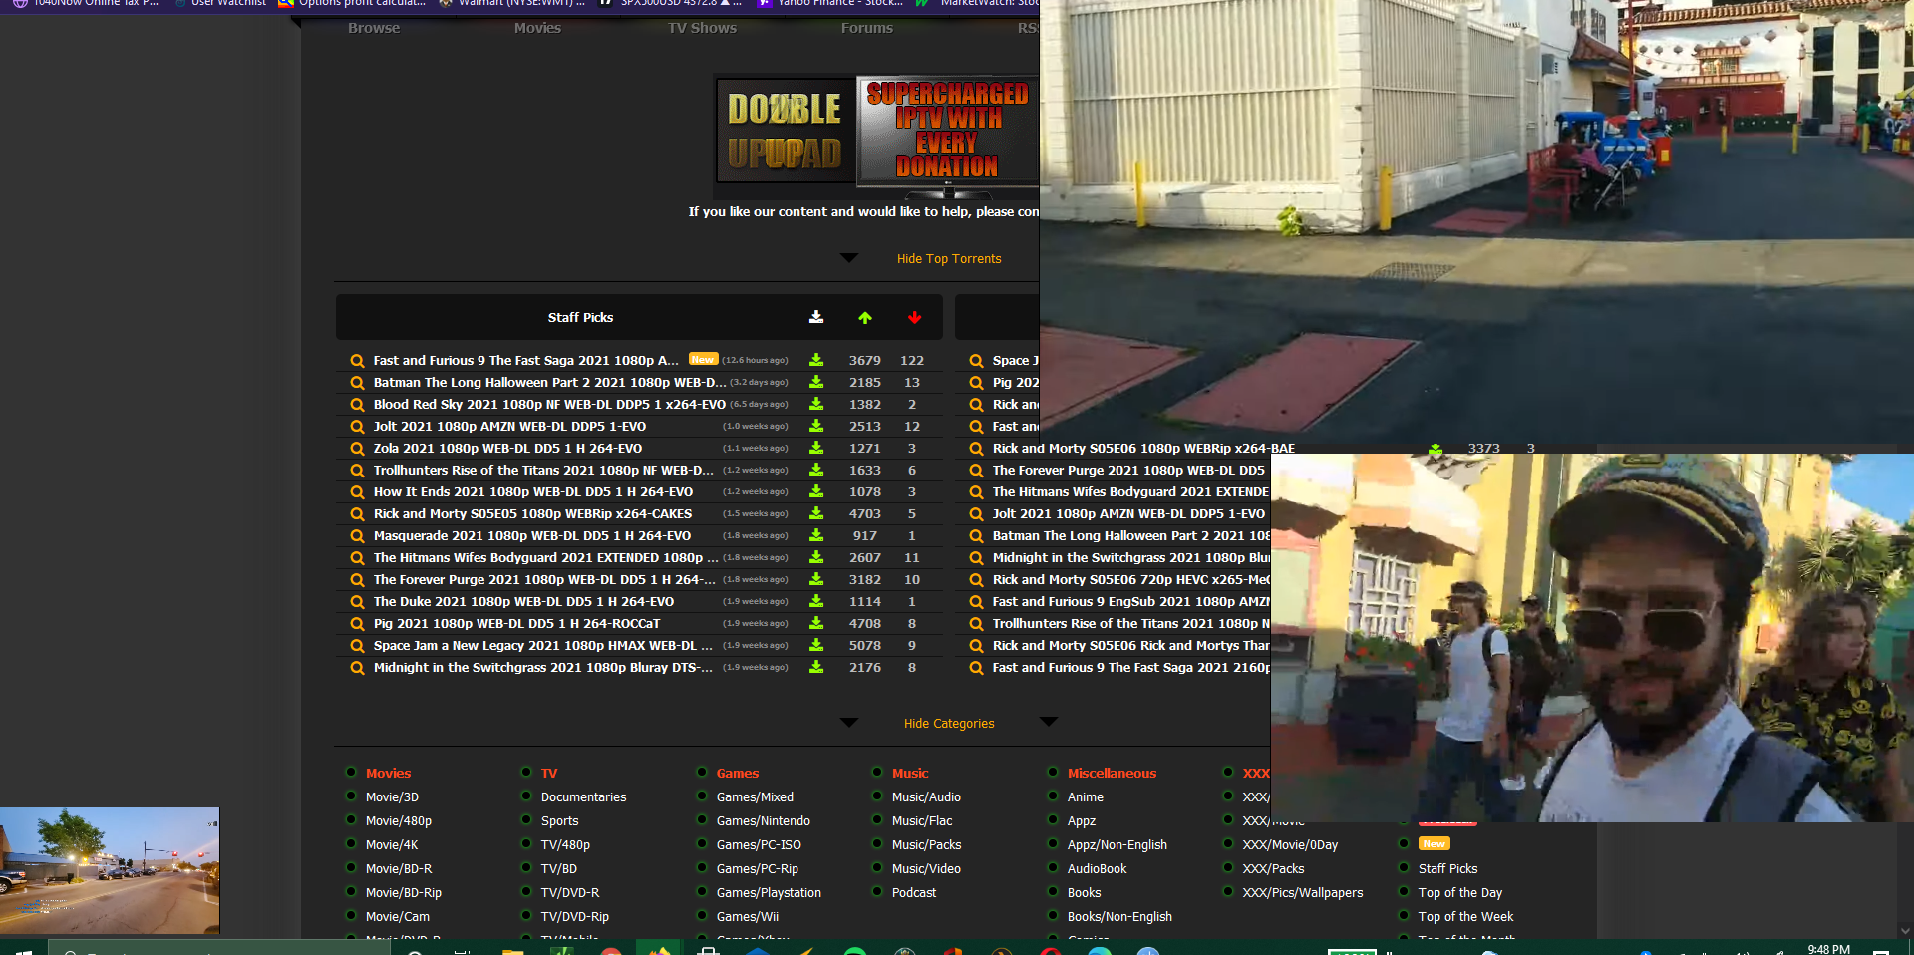The width and height of the screenshot is (1914, 955).
Task: Select the TV category bullet
Action: [526, 772]
